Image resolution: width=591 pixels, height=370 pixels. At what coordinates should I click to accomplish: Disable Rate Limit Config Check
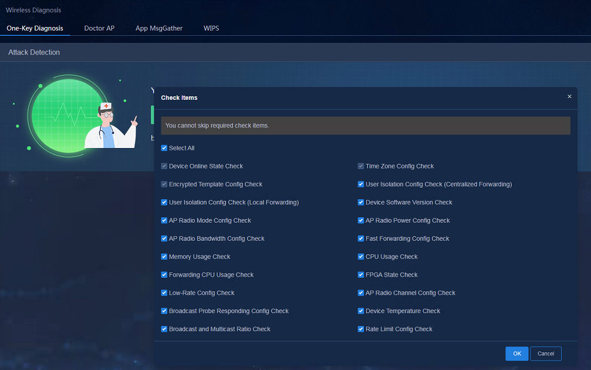361,329
